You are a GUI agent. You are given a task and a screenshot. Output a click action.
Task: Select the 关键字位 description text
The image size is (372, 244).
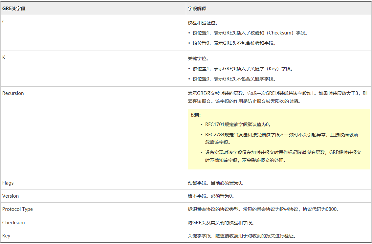point(197,58)
